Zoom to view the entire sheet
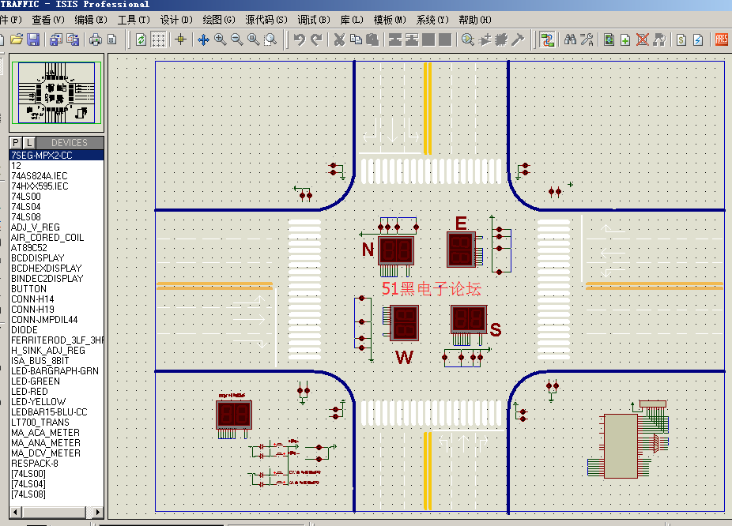Viewport: 732px width, 526px height. pos(254,39)
